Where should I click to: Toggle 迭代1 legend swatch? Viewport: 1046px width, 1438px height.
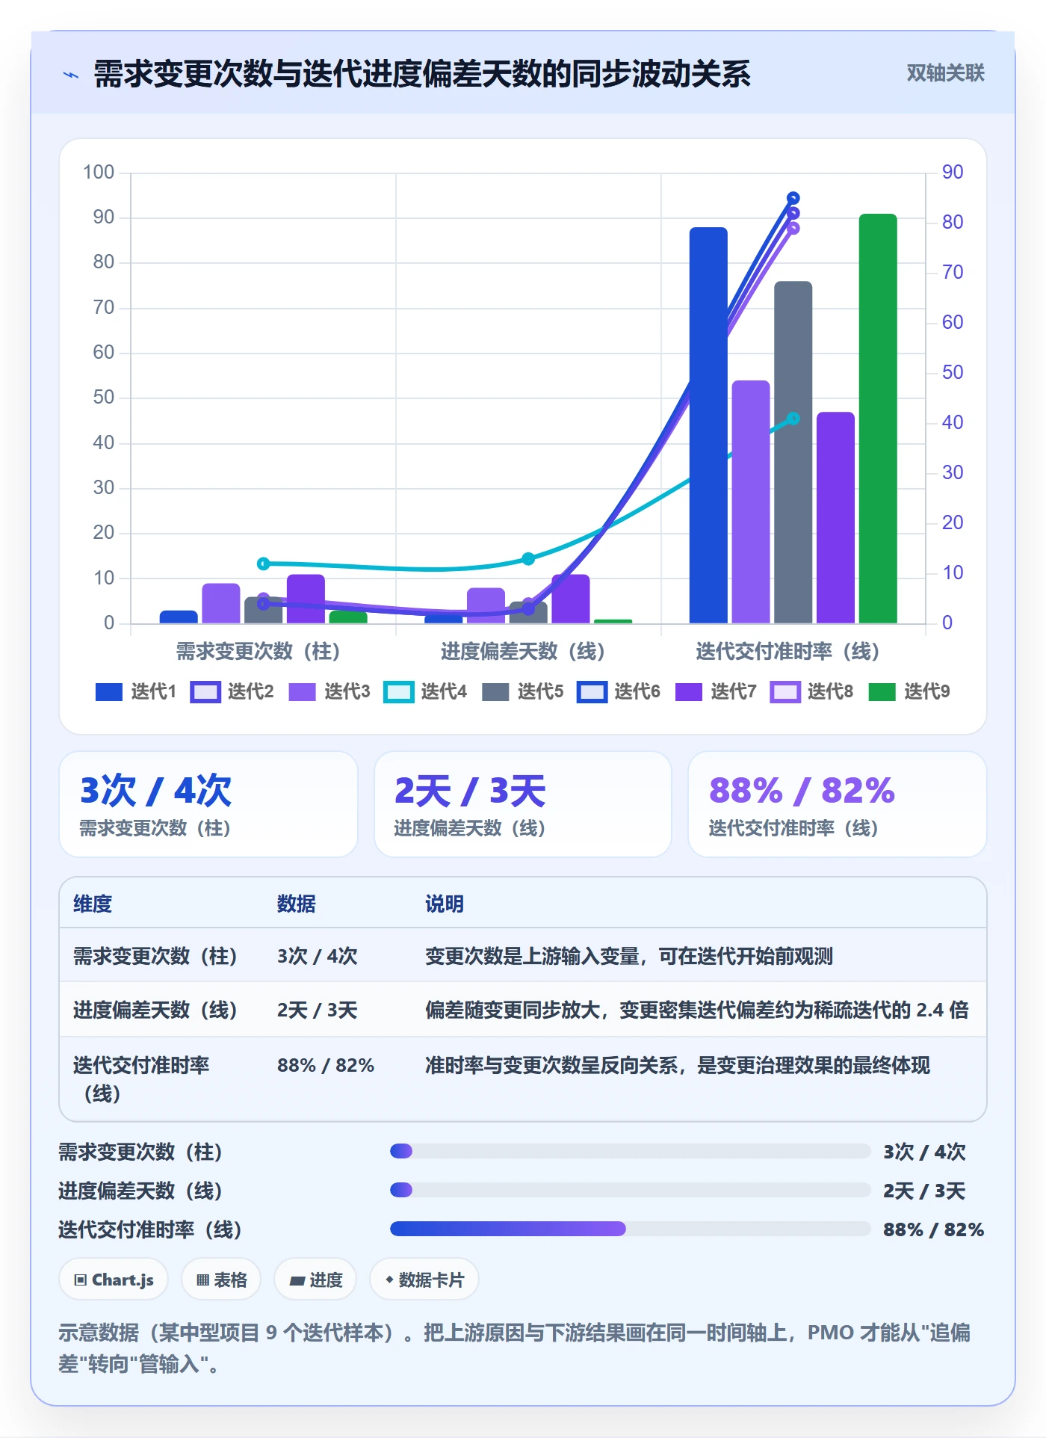pyautogui.click(x=109, y=692)
